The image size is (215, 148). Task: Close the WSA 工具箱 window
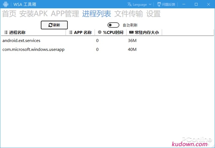coord(209,4)
